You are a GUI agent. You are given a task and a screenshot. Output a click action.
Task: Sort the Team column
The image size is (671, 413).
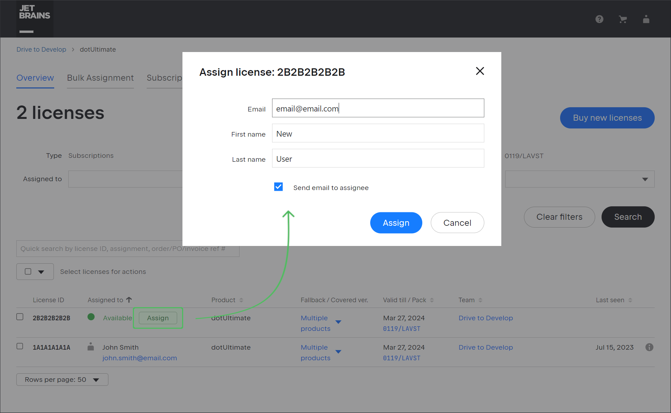point(480,300)
